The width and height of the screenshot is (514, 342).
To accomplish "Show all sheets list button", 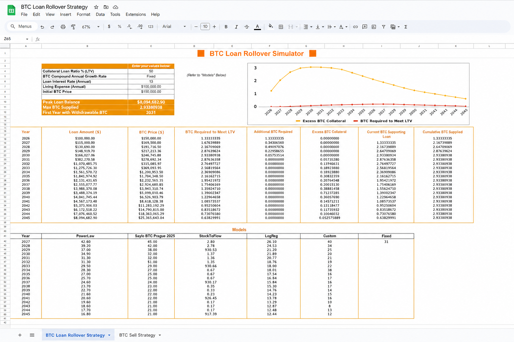I will pyautogui.click(x=32, y=335).
